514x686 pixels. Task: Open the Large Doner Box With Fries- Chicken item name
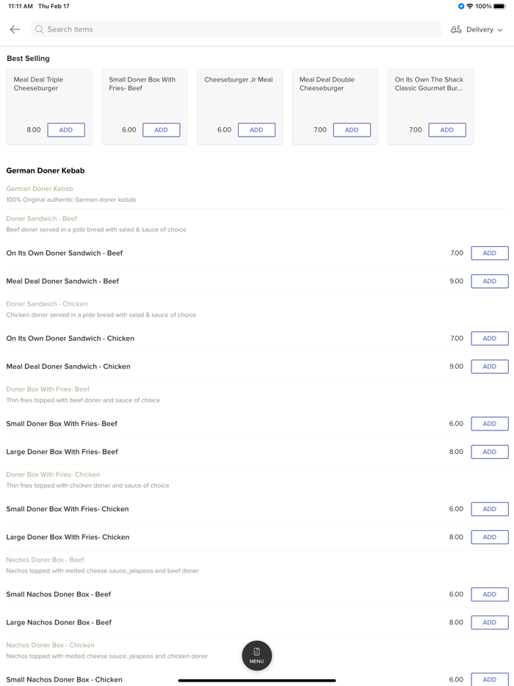click(68, 537)
